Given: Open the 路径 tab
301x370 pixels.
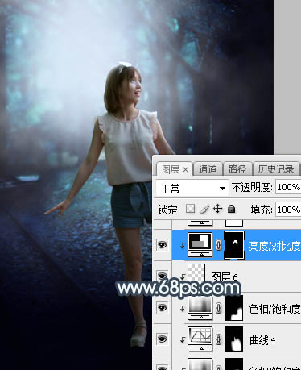Looking at the screenshot, I should (x=237, y=169).
